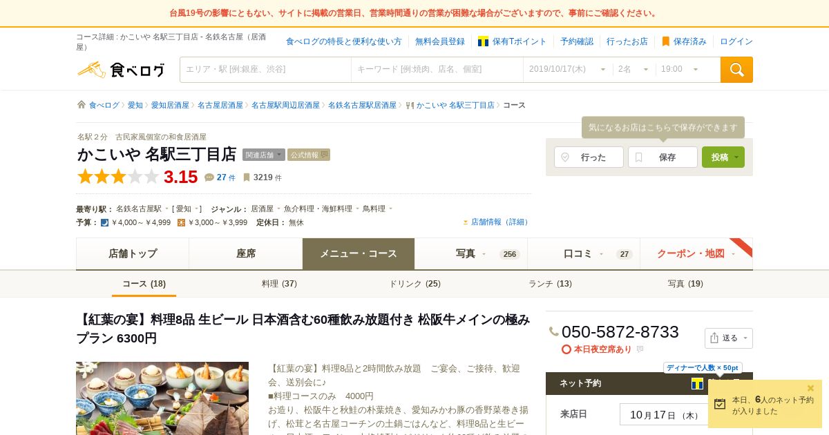Screen dimensions: 829x435
Task: Click 名古屋駅周辺居酒屋 breadcrumb link
Action: [285, 106]
